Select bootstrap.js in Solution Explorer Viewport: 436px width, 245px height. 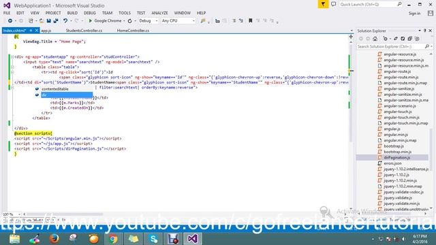394,146
